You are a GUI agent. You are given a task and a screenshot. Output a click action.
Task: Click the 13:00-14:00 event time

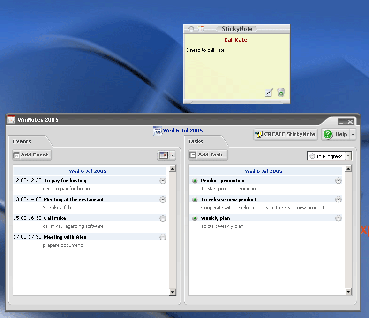point(28,200)
